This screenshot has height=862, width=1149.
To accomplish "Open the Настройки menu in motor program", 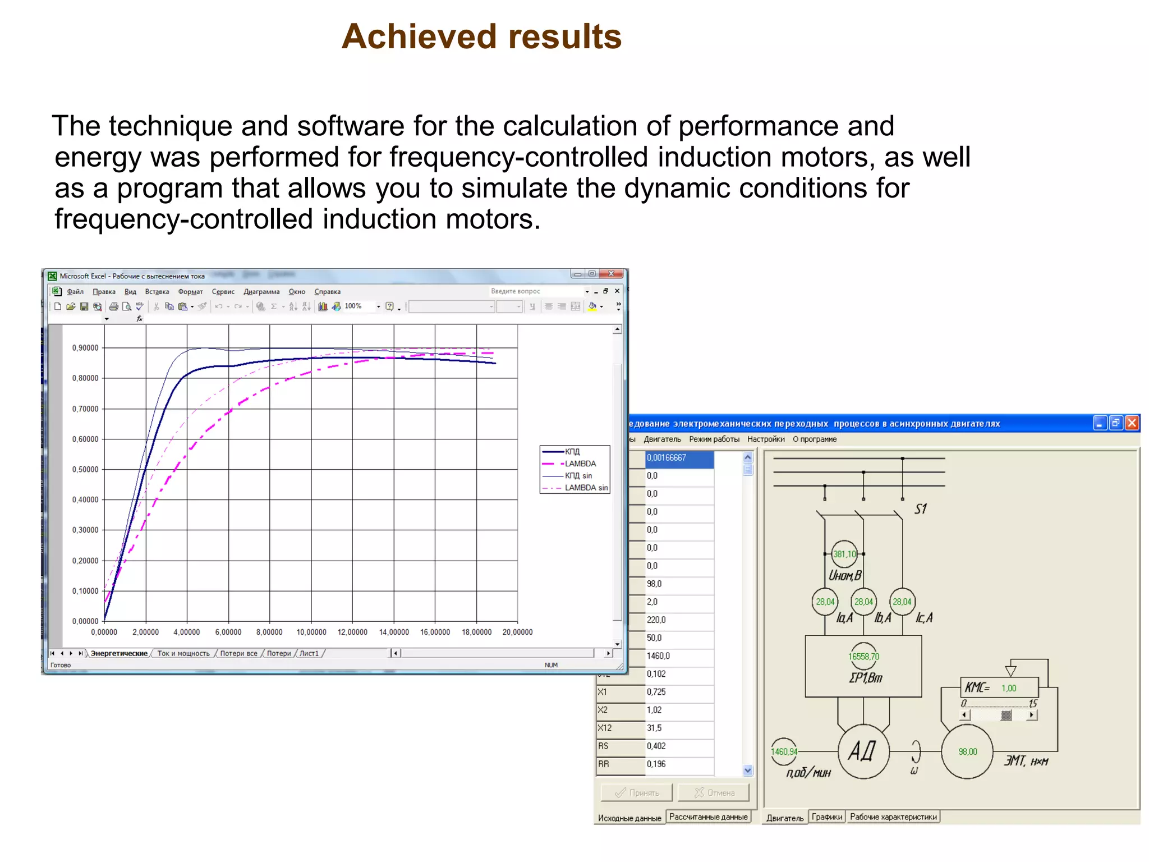I will point(766,439).
